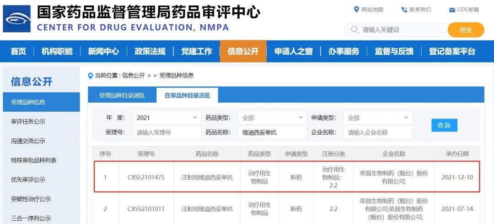This screenshot has height=224, width=494.
Task: Click the site map location pin icon
Action: click(356, 10)
